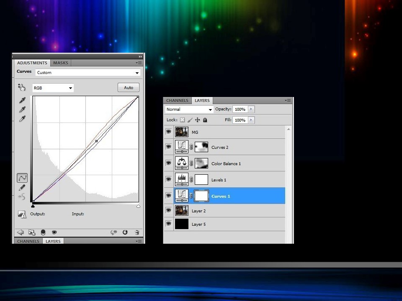Select the edit points curve tool

pos(22,178)
